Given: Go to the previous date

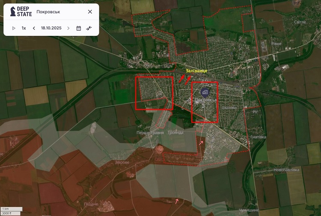Looking at the screenshot, I should click(34, 28).
